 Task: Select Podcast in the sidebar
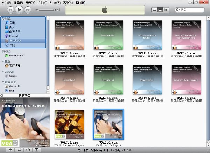point(23,36)
